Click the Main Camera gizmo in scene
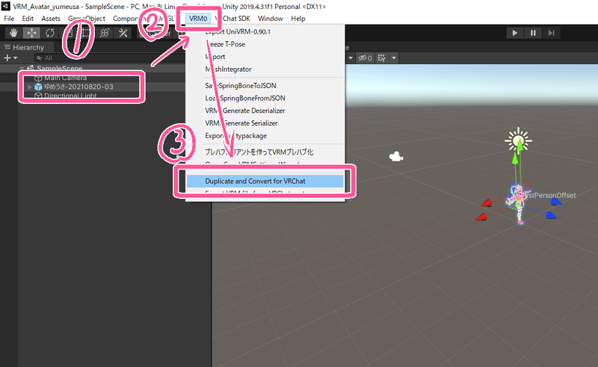The width and height of the screenshot is (598, 367). 396,157
